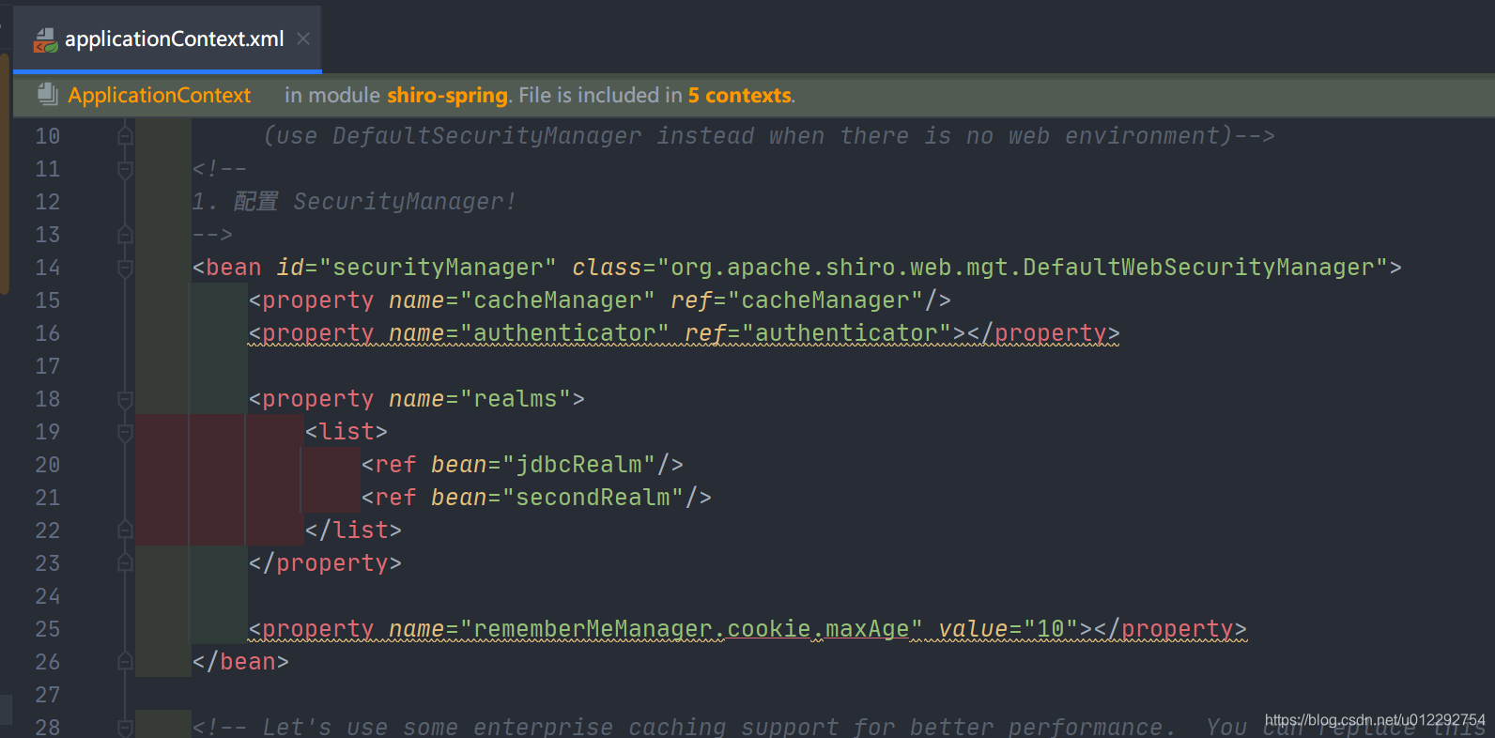Image resolution: width=1495 pixels, height=738 pixels.
Task: Click the opening list tag
Action: (347, 432)
